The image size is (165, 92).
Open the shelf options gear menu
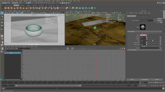(2, 8)
